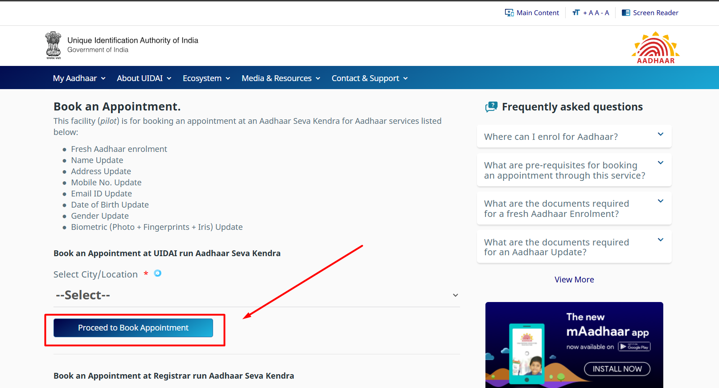This screenshot has width=719, height=388.
Task: Open the Select City/Location dropdown
Action: [256, 295]
